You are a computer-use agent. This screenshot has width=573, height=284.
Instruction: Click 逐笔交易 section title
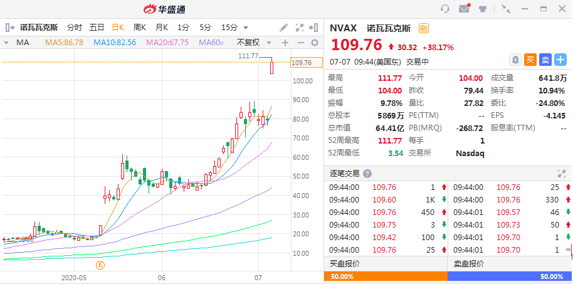click(x=345, y=174)
